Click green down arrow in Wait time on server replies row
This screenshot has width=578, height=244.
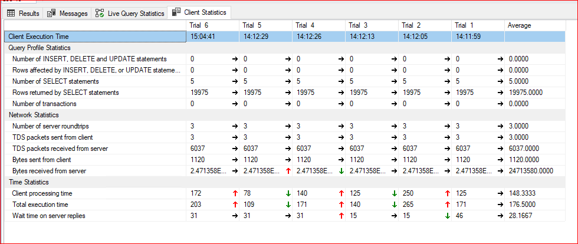pyautogui.click(x=446, y=216)
